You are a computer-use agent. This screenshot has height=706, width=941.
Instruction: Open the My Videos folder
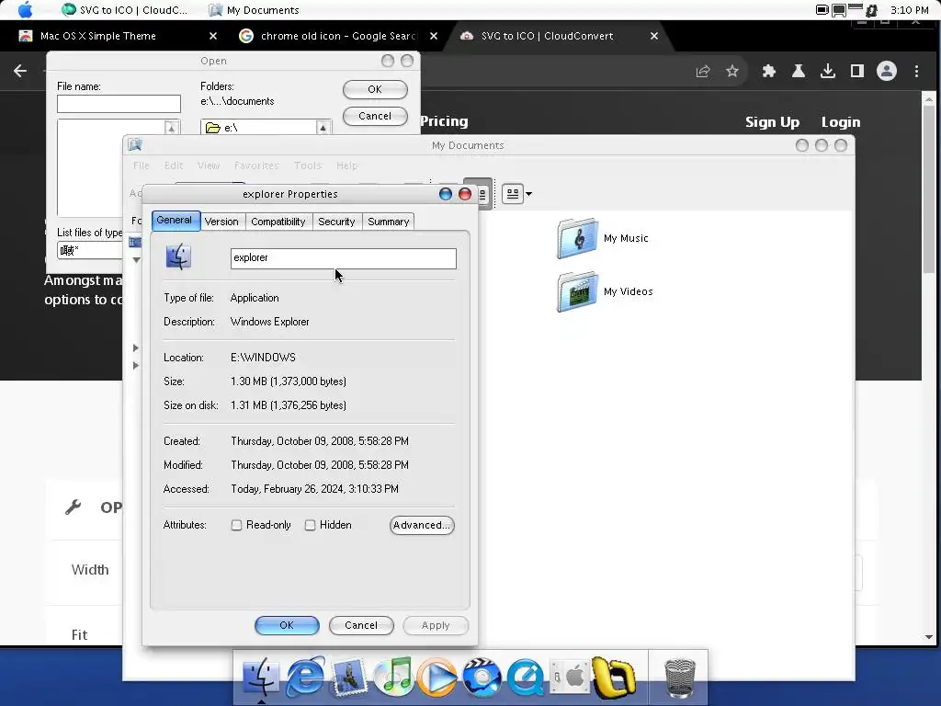point(606,291)
